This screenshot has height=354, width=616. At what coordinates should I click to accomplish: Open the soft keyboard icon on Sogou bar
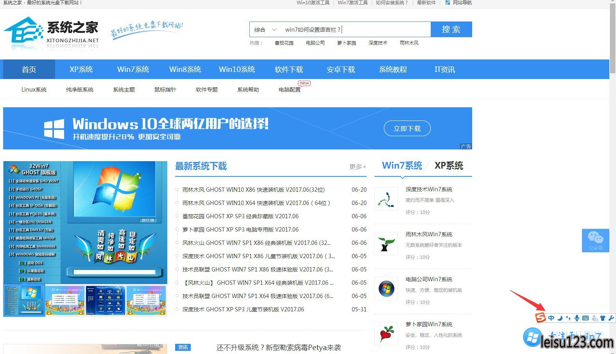point(586,318)
